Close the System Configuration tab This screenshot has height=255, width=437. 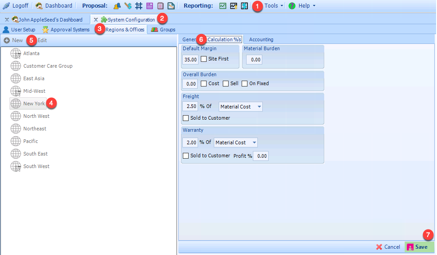click(x=96, y=19)
